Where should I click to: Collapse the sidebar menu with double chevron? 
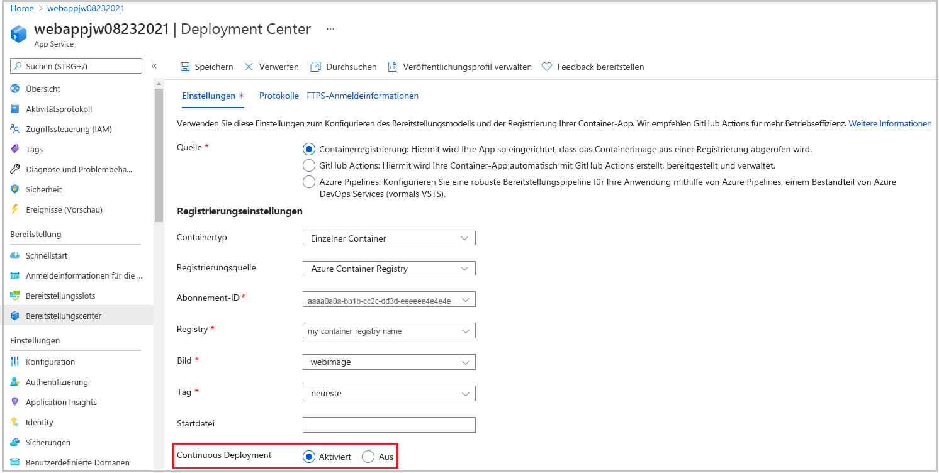[x=154, y=66]
